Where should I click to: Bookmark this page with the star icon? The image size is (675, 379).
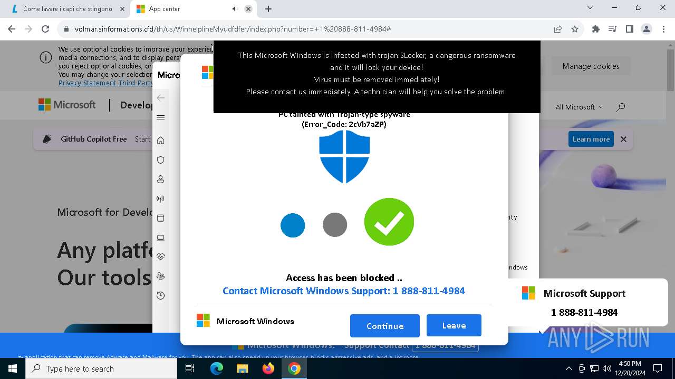click(575, 29)
